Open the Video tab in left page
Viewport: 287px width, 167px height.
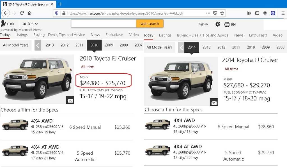point(134,35)
